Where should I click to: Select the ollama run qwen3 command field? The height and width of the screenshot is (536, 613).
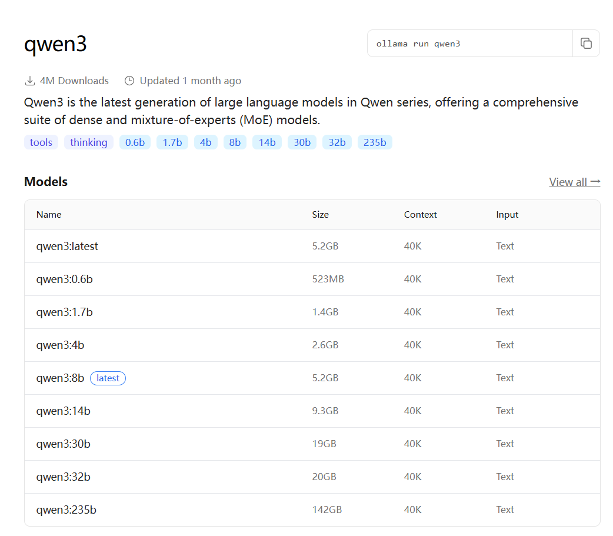(470, 44)
